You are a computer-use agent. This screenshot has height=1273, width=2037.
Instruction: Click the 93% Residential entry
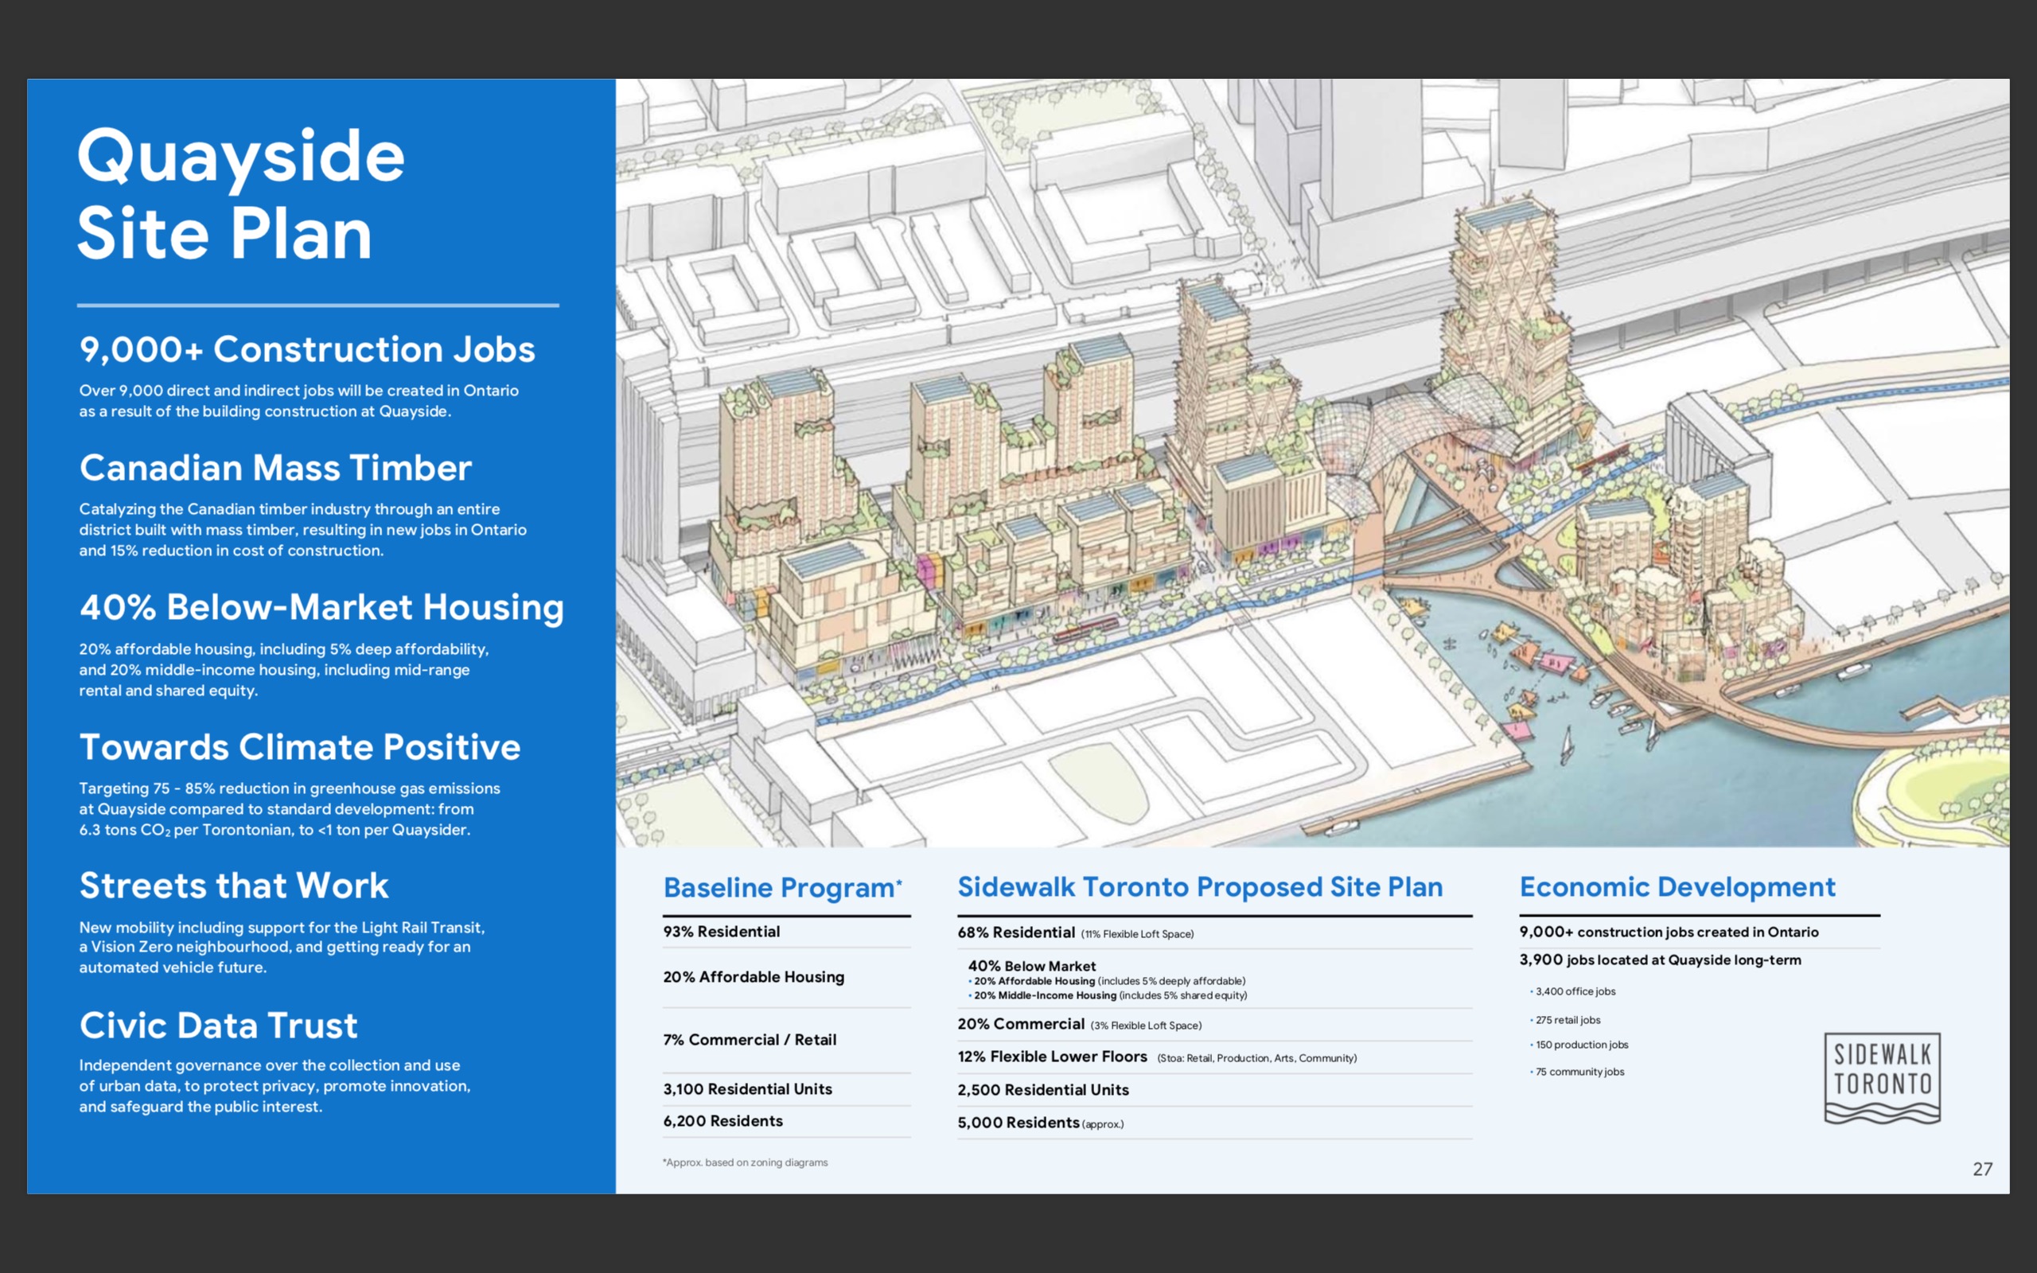point(721,931)
